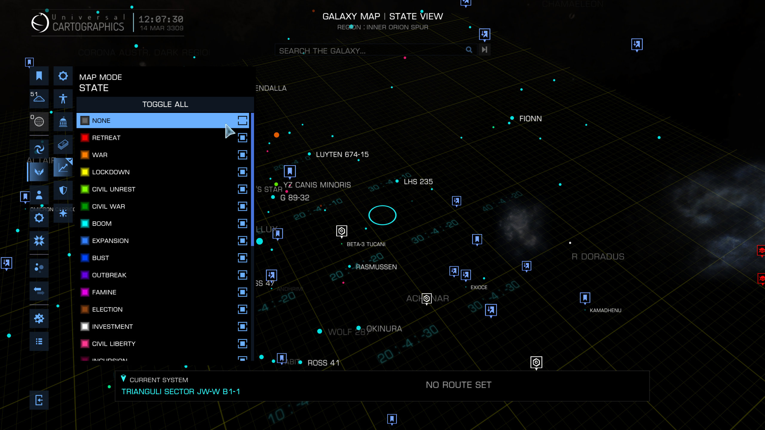The height and width of the screenshot is (430, 765).
Task: Open the map options gear icon
Action: coord(39,318)
